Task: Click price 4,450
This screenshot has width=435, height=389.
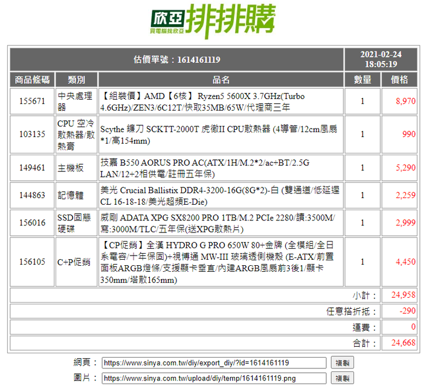Action: pos(405,262)
